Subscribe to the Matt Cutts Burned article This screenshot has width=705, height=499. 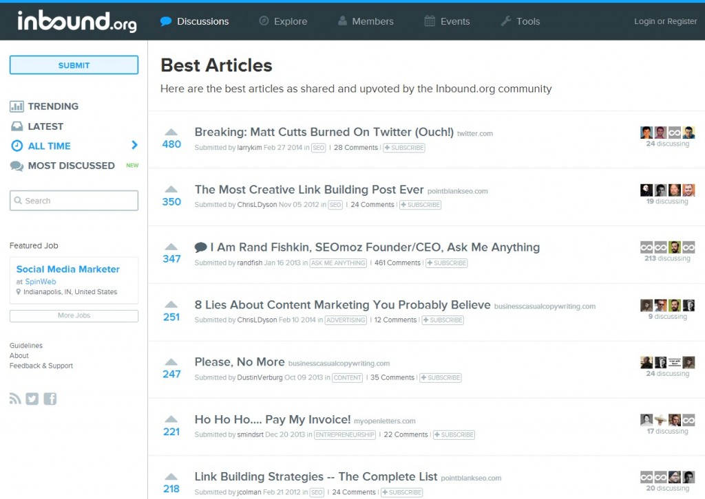(x=403, y=148)
